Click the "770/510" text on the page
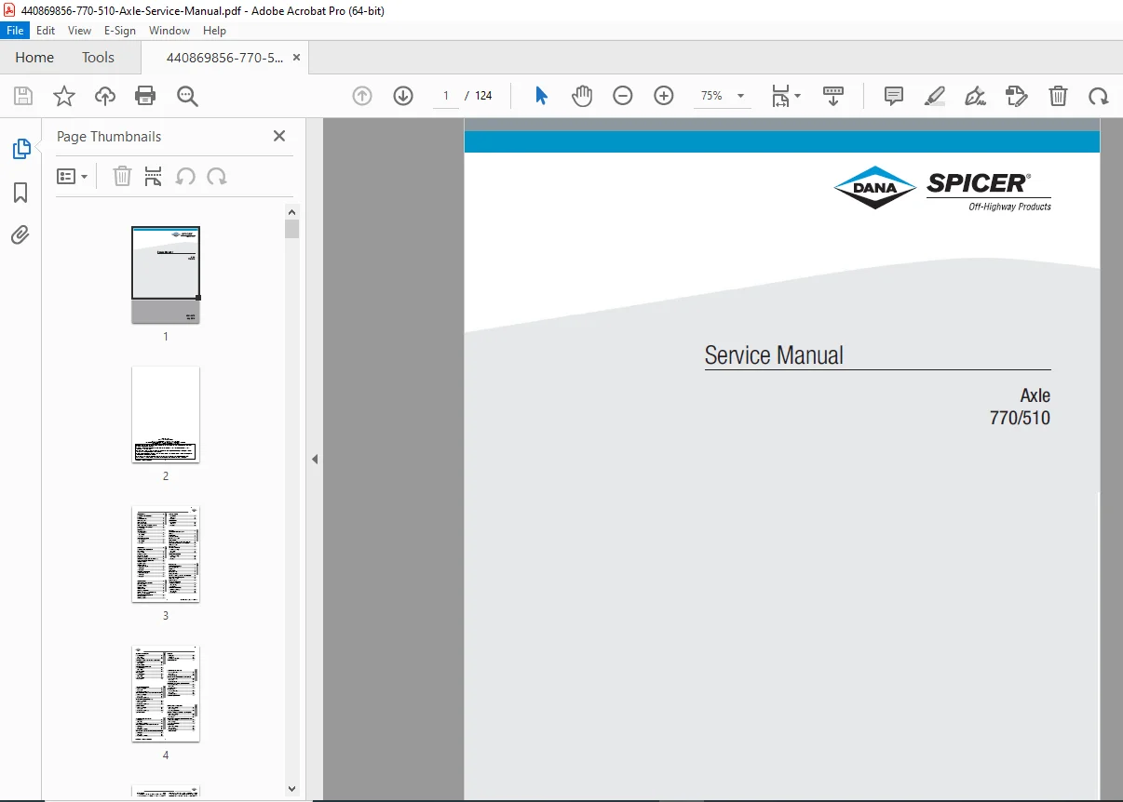Viewport: 1123px width, 802px height. point(1020,418)
